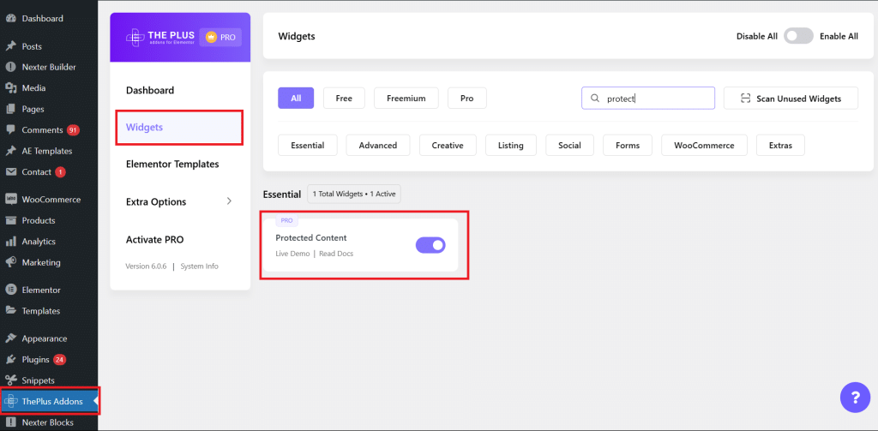878x431 pixels.
Task: Click the Plugins 24 update badge
Action: point(59,359)
